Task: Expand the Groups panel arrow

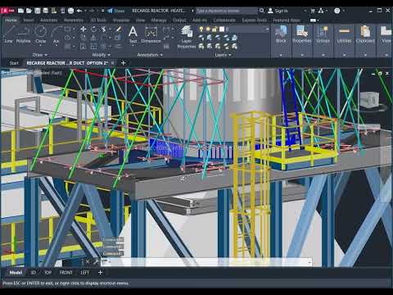Action: (x=323, y=55)
